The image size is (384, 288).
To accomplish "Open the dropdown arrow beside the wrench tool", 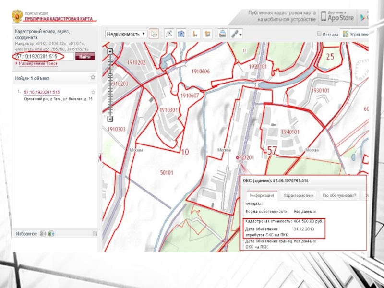I will pyautogui.click(x=240, y=34).
